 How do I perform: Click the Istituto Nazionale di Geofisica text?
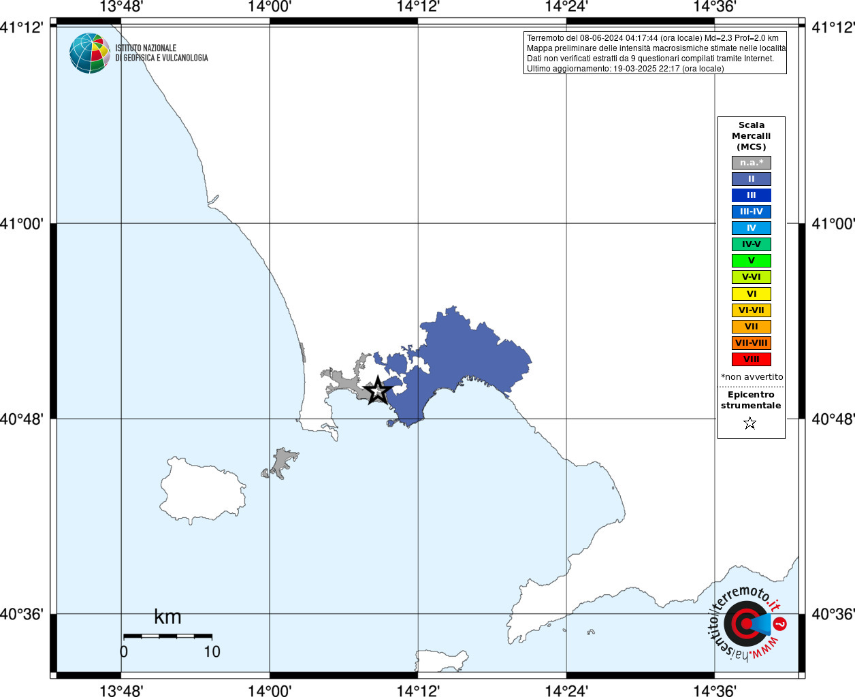(x=161, y=53)
